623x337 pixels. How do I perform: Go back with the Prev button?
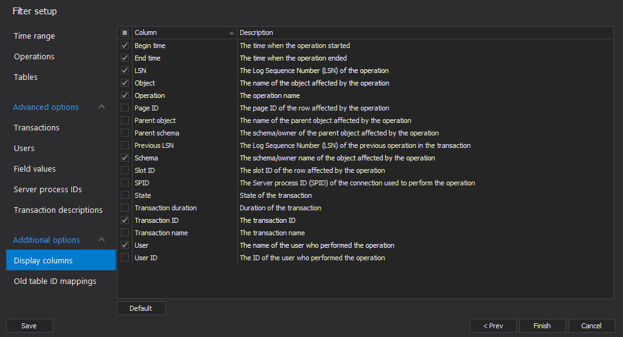coord(493,326)
